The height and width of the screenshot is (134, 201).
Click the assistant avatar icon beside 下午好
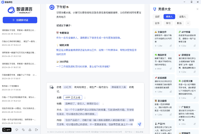pyautogui.click(x=52, y=7)
